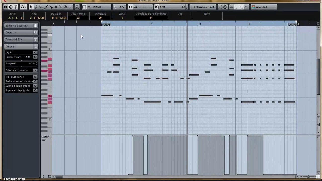This screenshot has height=181, width=322.
Task: Select the Draw pencil tool
Action: pos(36,7)
